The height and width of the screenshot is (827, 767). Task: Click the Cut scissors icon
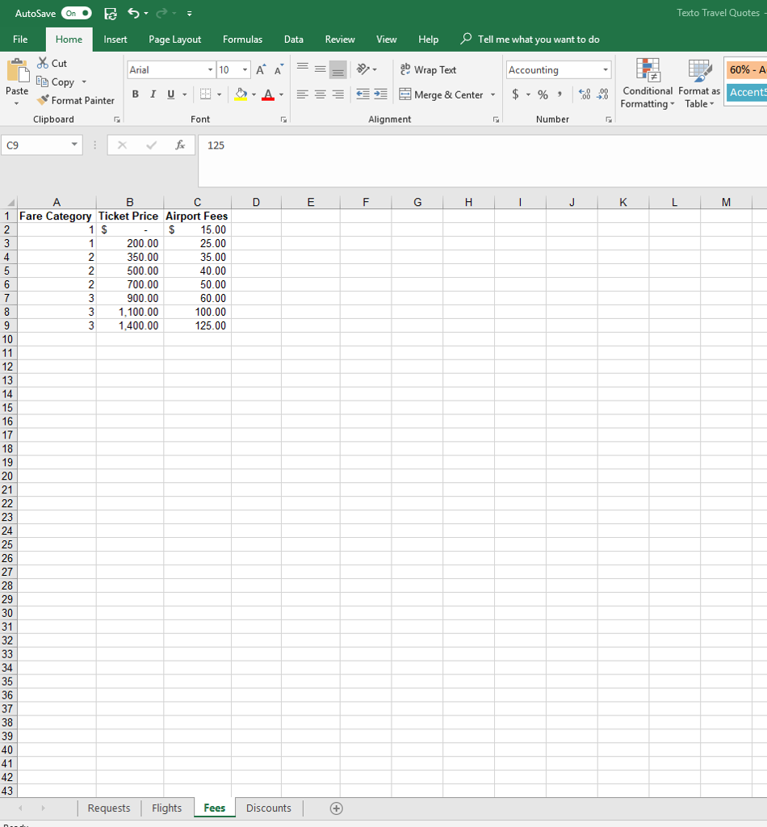click(43, 63)
